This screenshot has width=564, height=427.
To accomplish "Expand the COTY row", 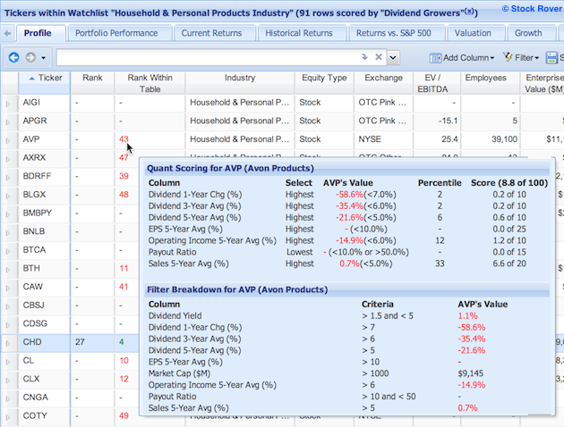I will pos(8,417).
